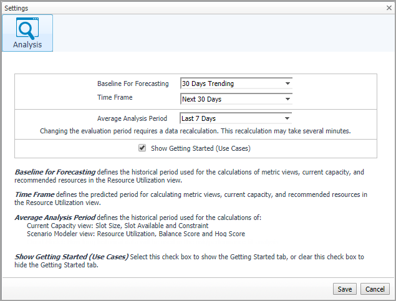Click the bold "Show Getting Started" description heading
The height and width of the screenshot is (301, 396).
(x=72, y=257)
